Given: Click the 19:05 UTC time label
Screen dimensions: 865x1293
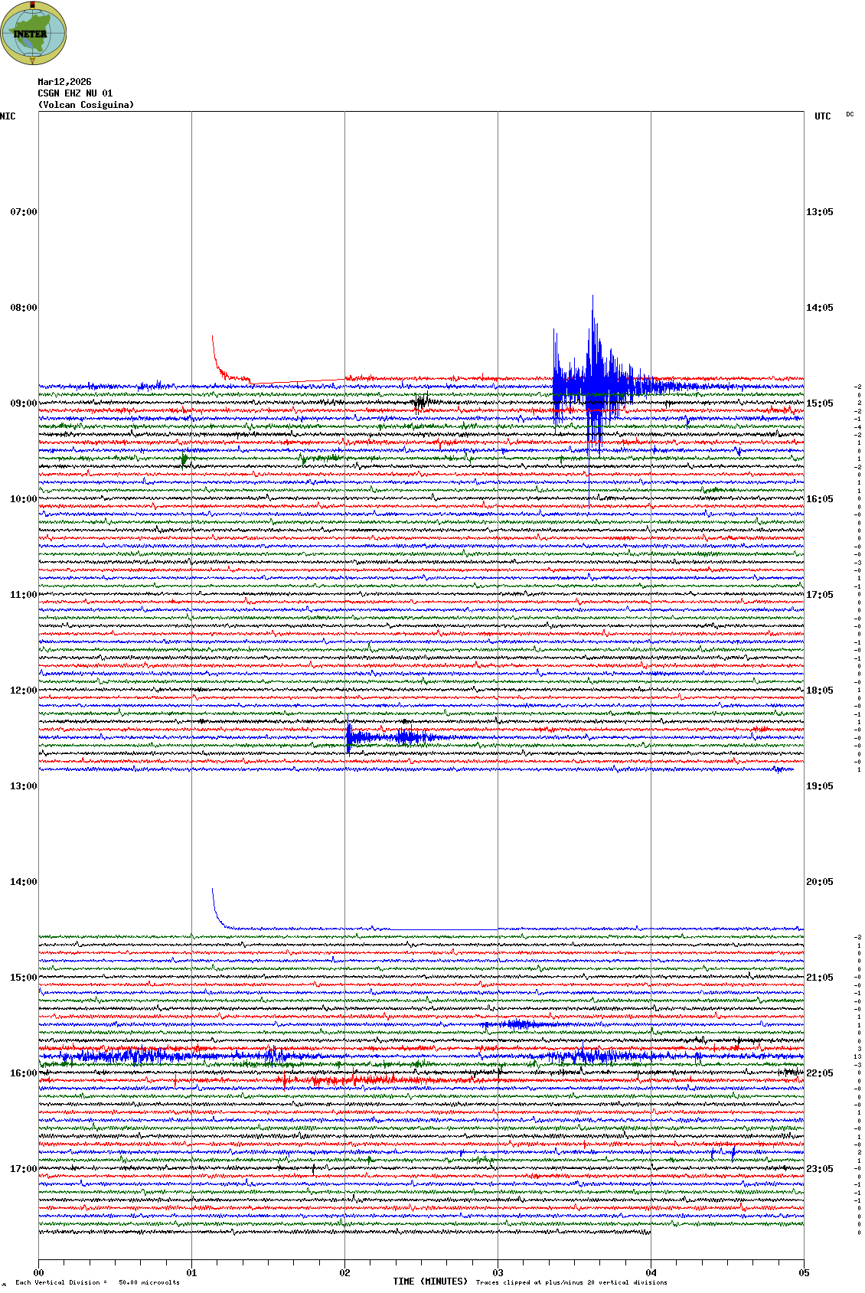Looking at the screenshot, I should [819, 786].
